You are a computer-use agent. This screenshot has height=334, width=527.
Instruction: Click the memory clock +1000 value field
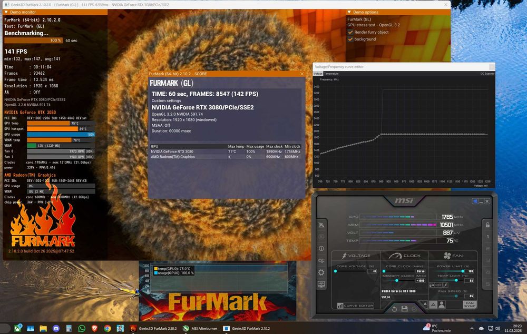[x=421, y=281]
